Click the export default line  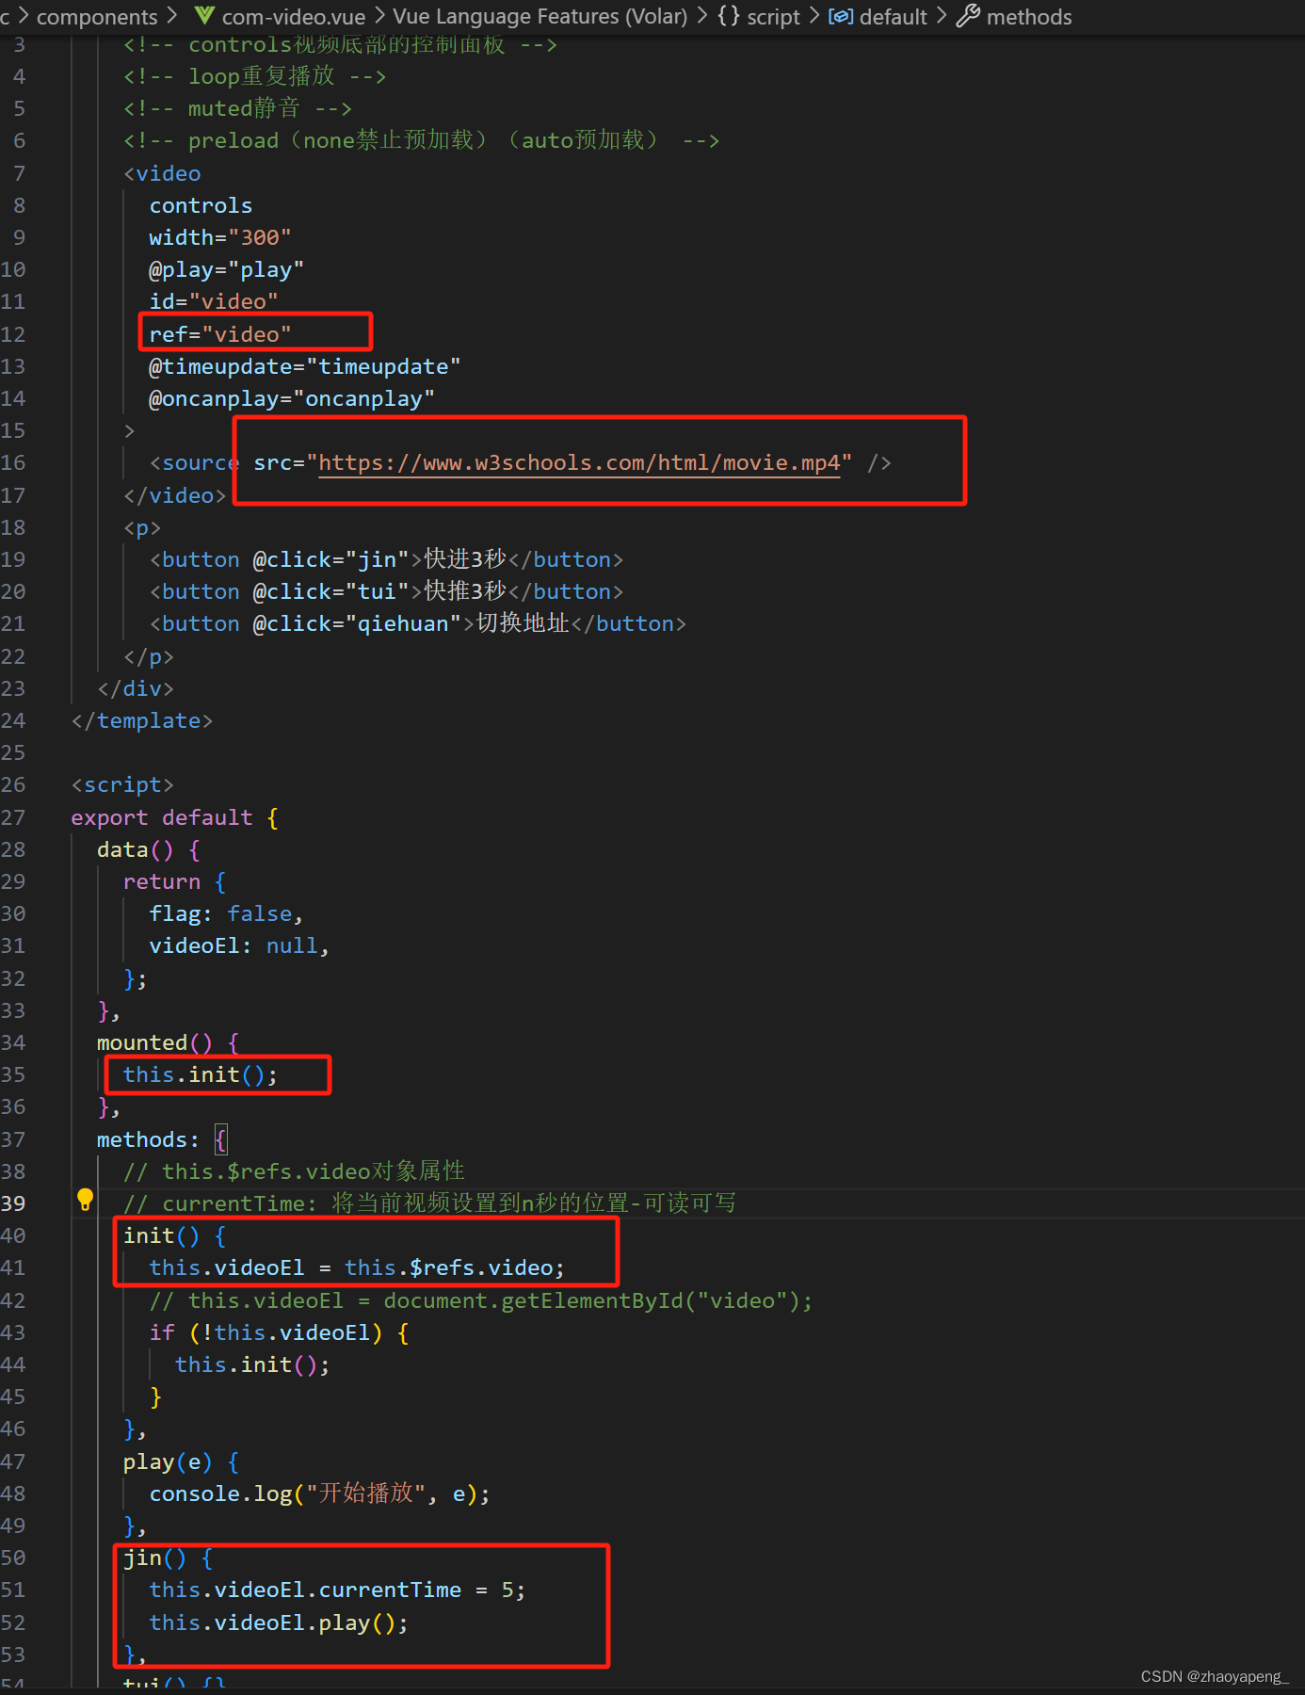coord(175,817)
